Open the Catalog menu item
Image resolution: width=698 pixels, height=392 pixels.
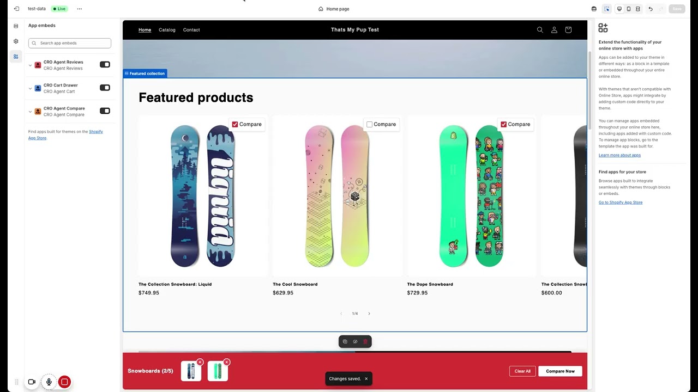click(x=167, y=30)
